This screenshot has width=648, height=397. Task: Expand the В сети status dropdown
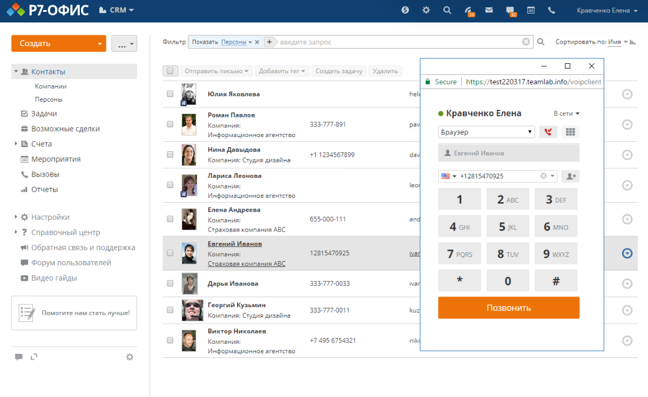tap(566, 113)
